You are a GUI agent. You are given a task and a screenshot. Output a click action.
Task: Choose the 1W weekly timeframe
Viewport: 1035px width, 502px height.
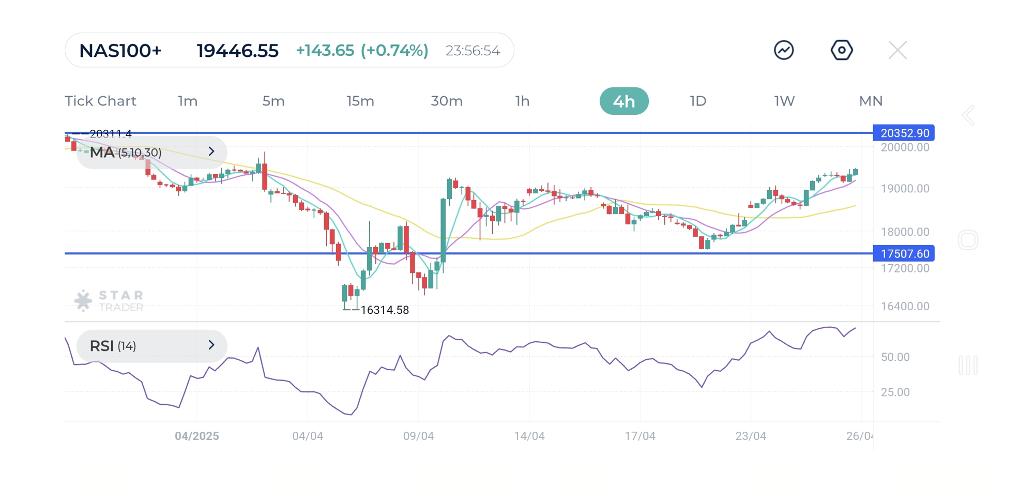[784, 101]
